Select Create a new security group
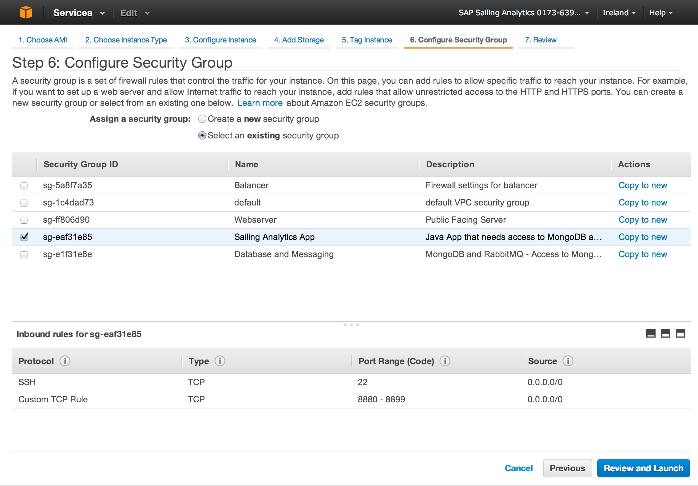Viewport: 698px width, 486px height. [202, 119]
